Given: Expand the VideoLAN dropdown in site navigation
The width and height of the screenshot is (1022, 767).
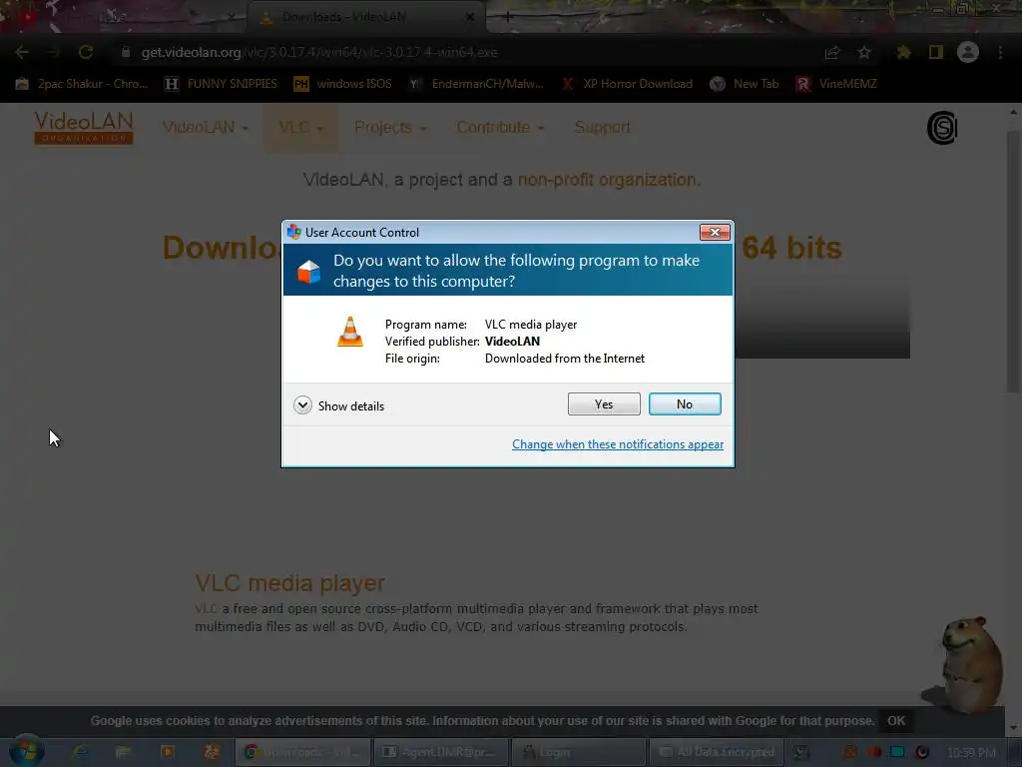Looking at the screenshot, I should point(206,127).
